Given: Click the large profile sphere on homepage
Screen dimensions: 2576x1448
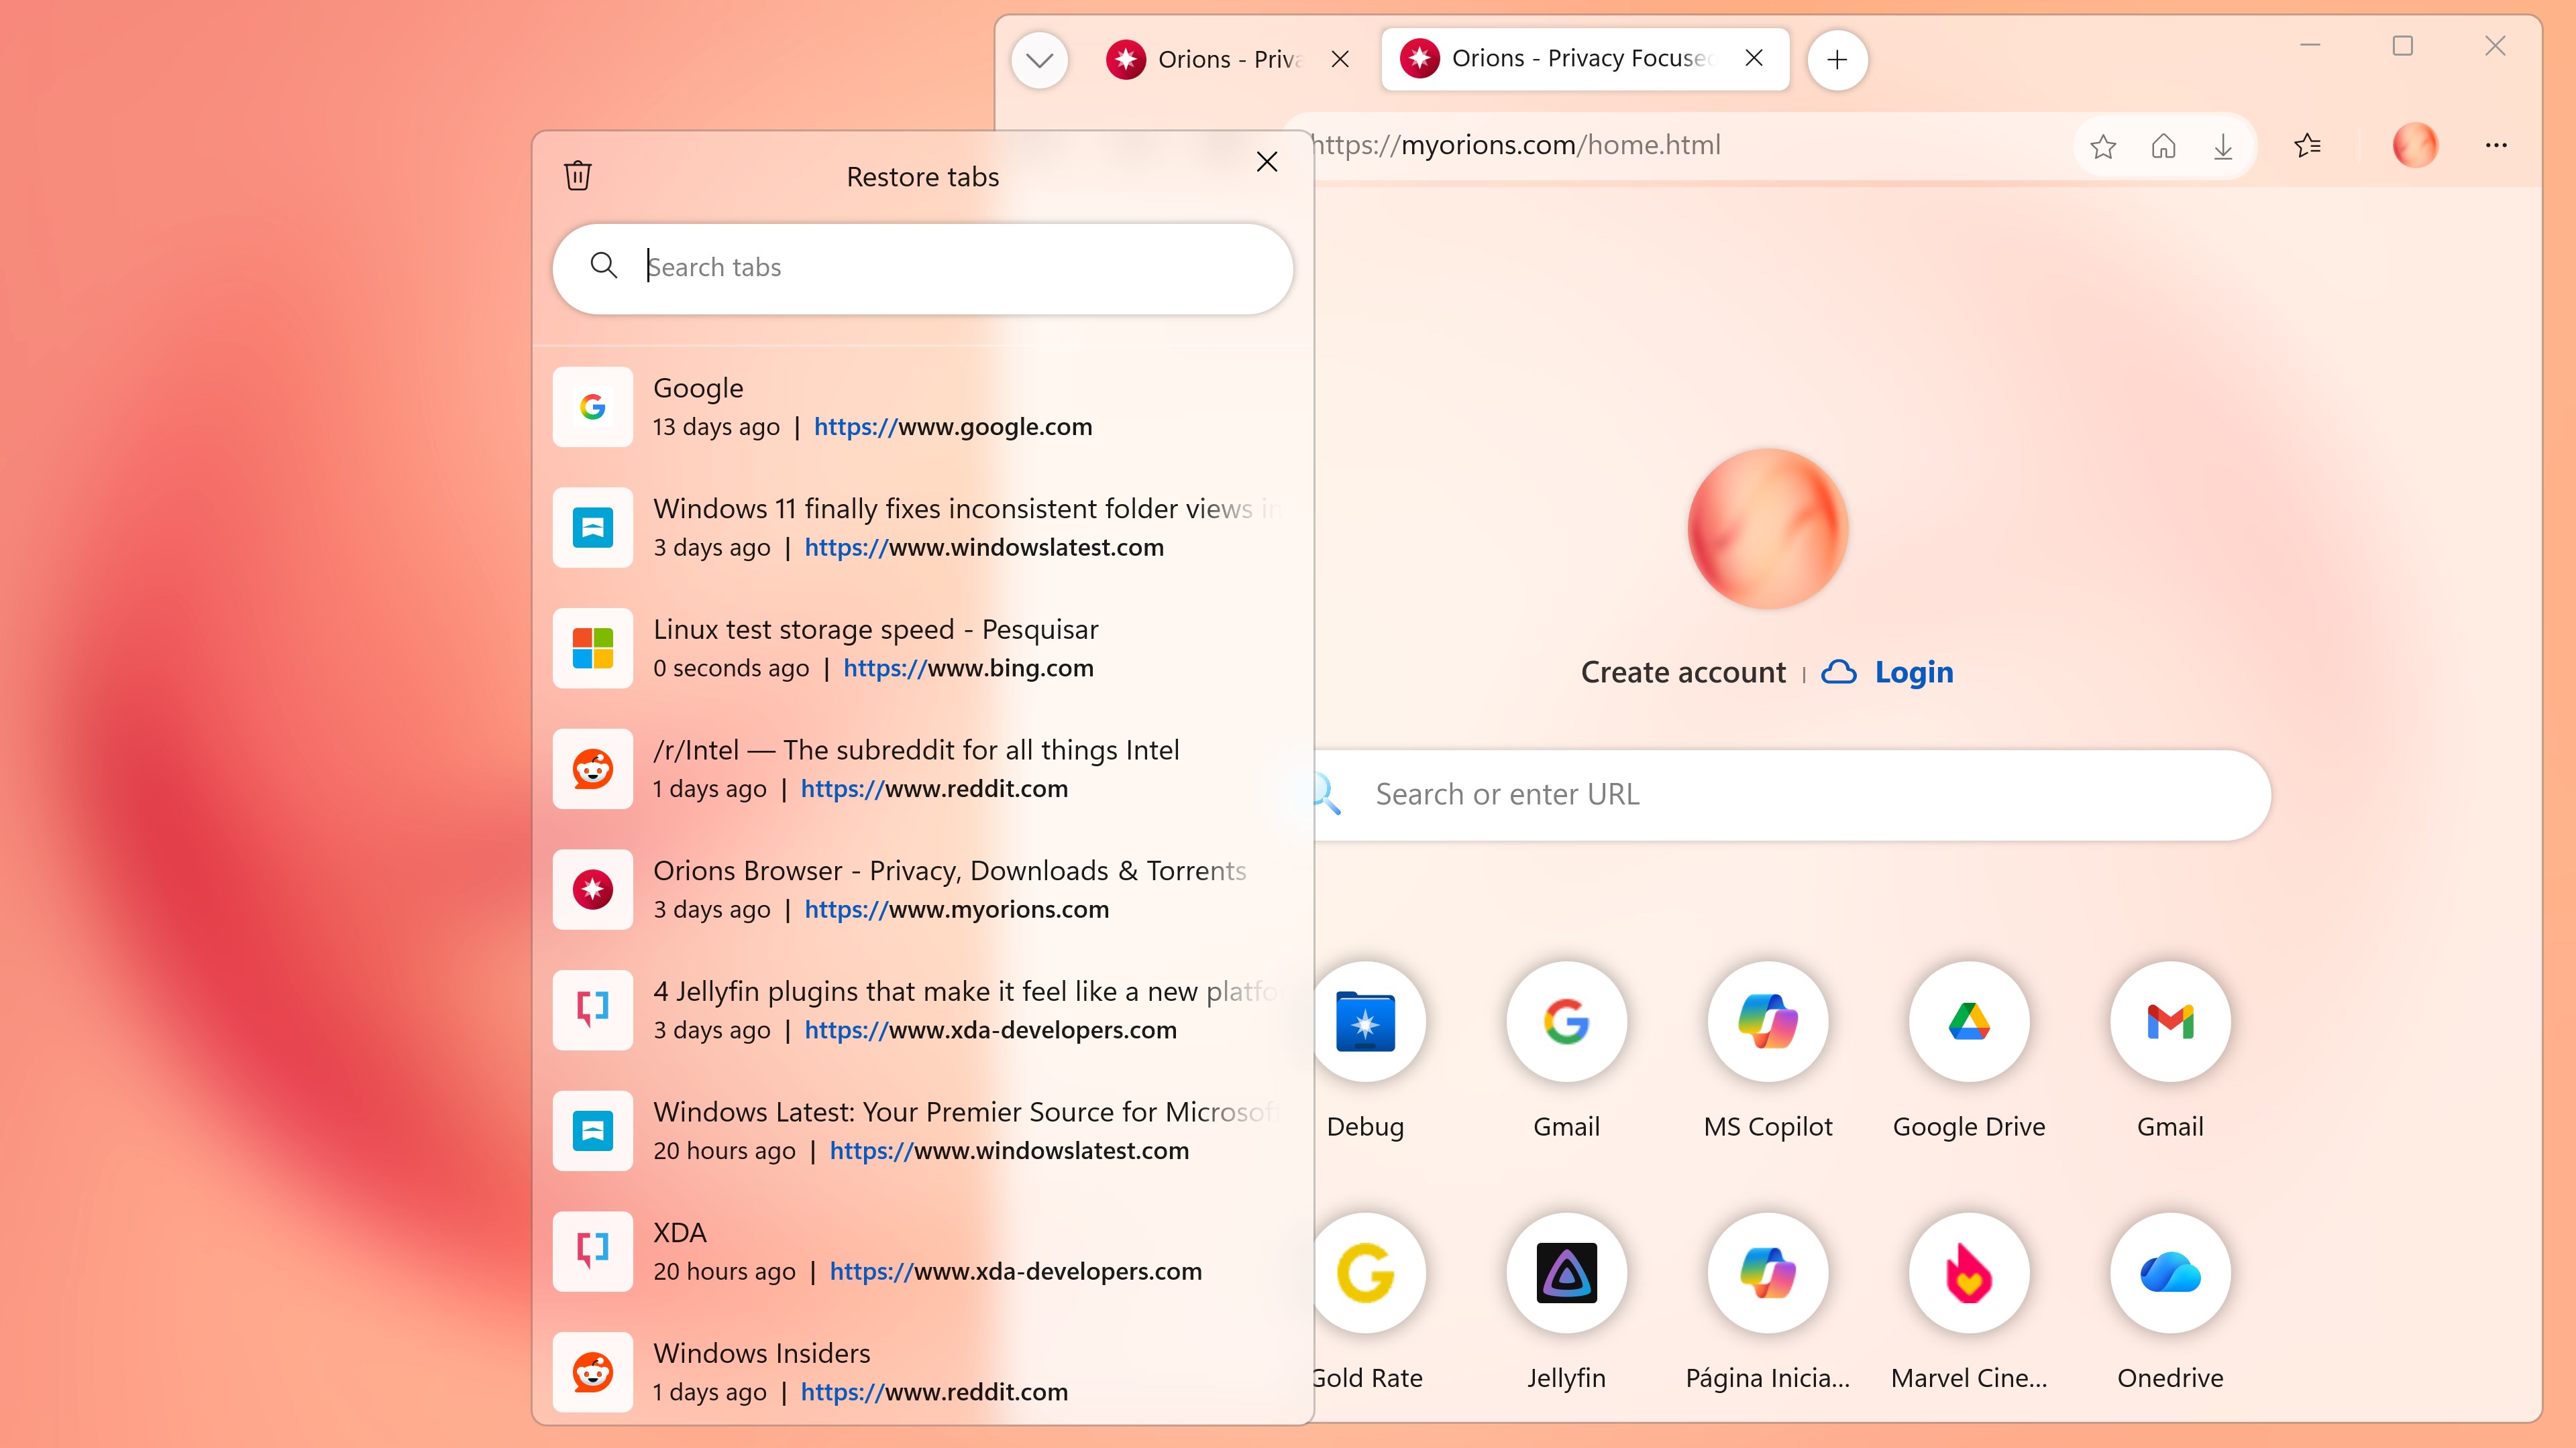Looking at the screenshot, I should pyautogui.click(x=1768, y=529).
